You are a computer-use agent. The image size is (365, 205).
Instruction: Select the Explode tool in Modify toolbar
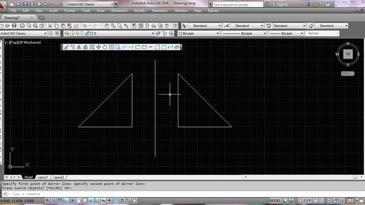(177, 47)
